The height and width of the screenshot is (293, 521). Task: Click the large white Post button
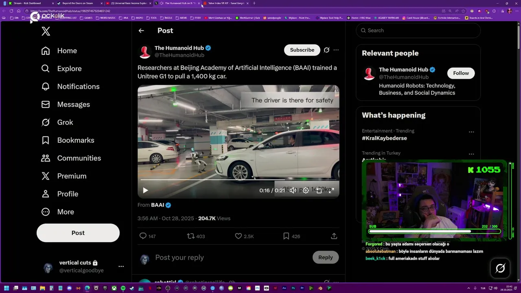click(x=78, y=233)
